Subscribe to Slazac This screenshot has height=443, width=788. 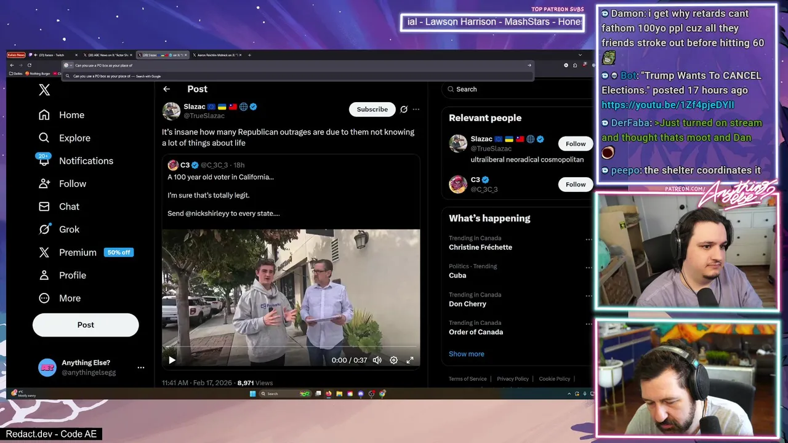coord(372,110)
